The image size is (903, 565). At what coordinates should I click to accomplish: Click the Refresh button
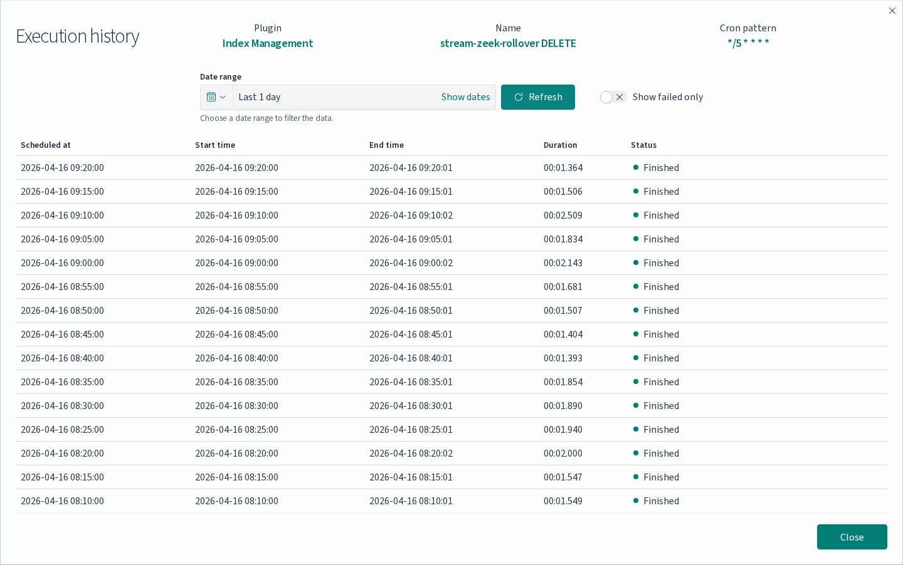coord(537,96)
